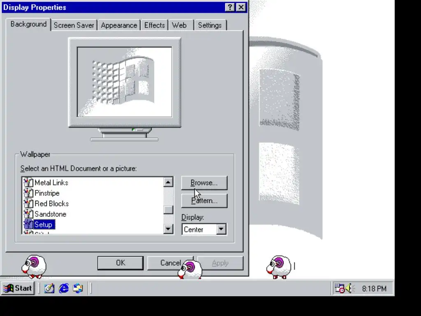Image resolution: width=421 pixels, height=316 pixels.
Task: Open the volume speaker tray icon
Action: (349, 288)
